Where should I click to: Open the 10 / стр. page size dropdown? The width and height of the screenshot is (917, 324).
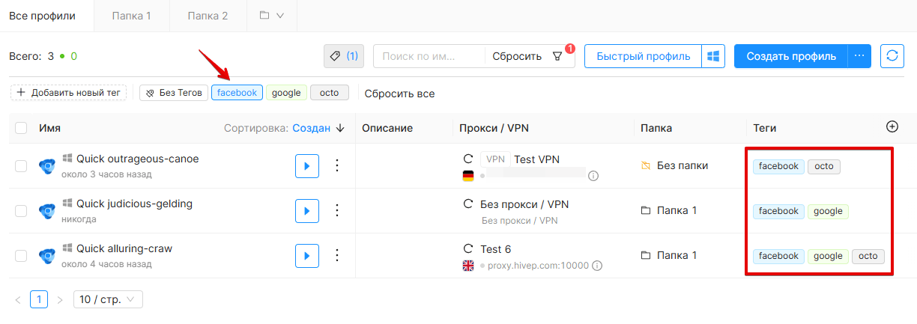108,299
